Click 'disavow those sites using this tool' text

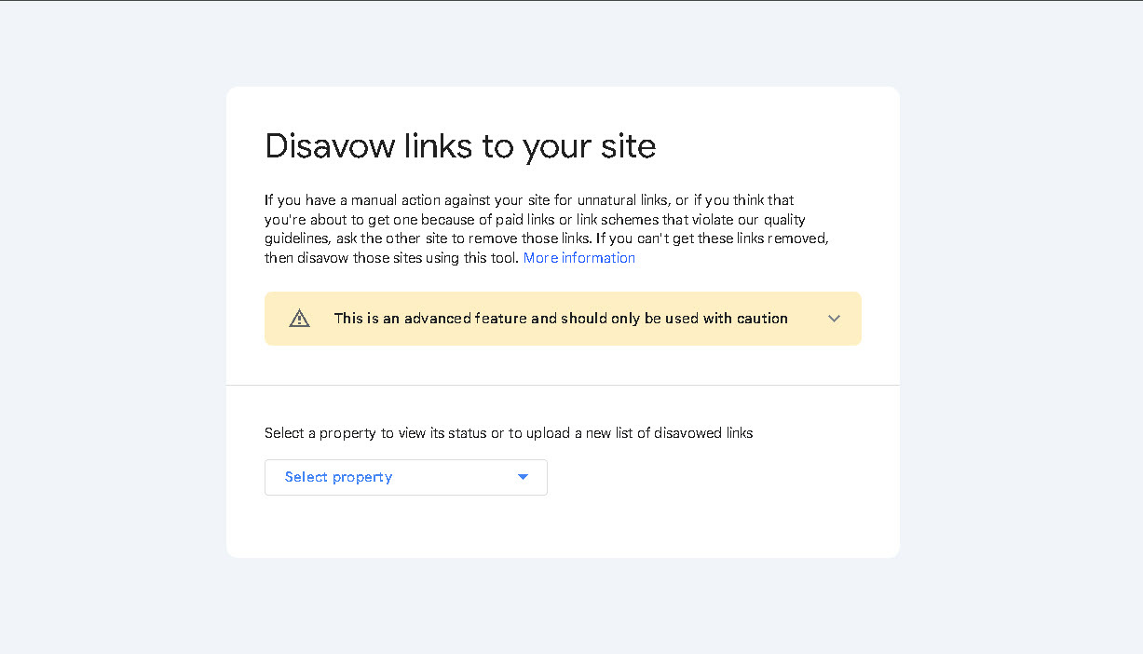(406, 258)
